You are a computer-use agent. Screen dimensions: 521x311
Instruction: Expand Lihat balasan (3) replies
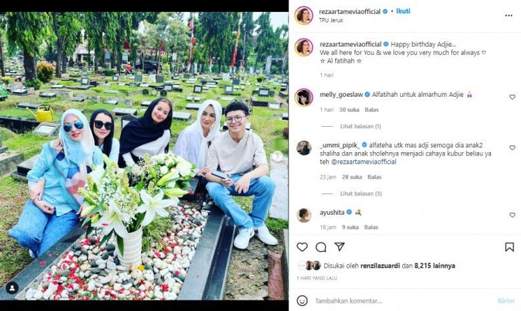(x=361, y=194)
